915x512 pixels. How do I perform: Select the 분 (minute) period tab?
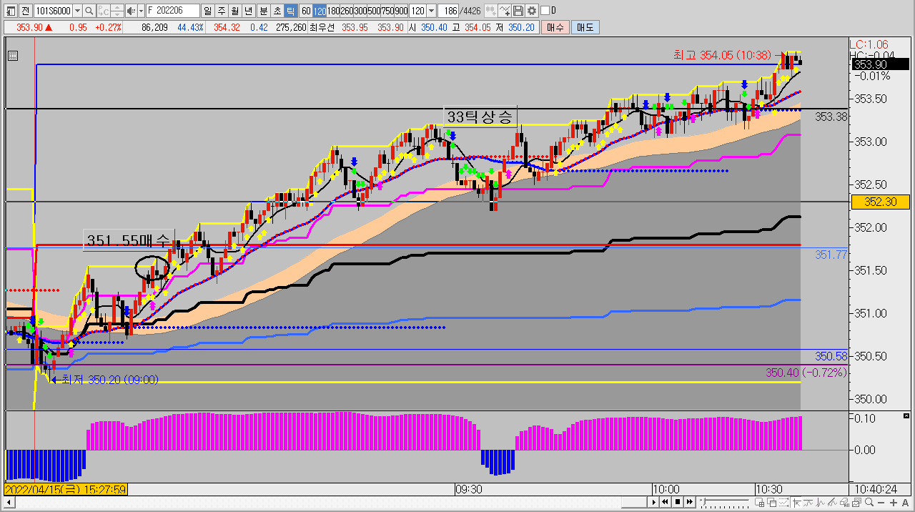pos(263,11)
